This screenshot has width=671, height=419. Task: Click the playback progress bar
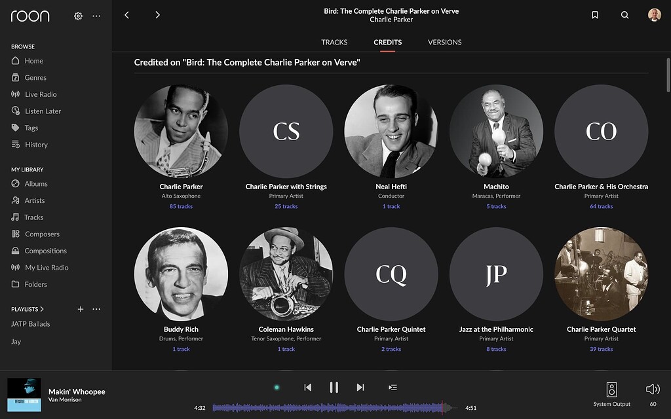pos(328,407)
